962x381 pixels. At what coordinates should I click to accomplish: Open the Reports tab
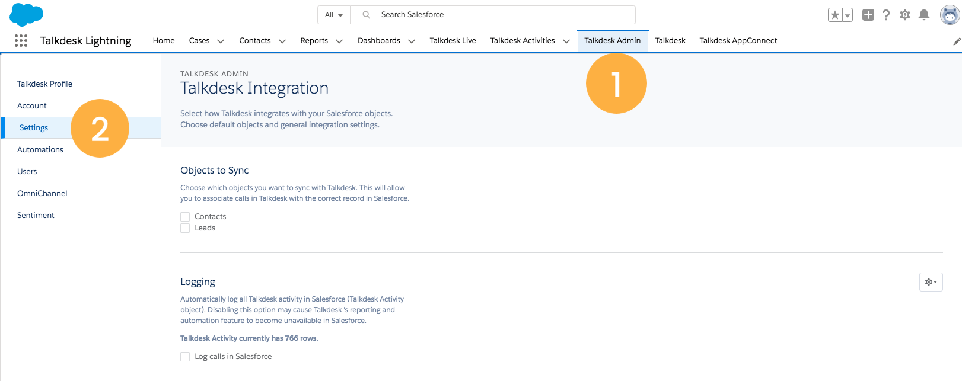tap(314, 40)
